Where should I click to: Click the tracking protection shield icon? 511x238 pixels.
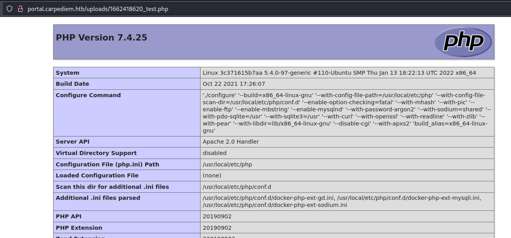coord(9,9)
